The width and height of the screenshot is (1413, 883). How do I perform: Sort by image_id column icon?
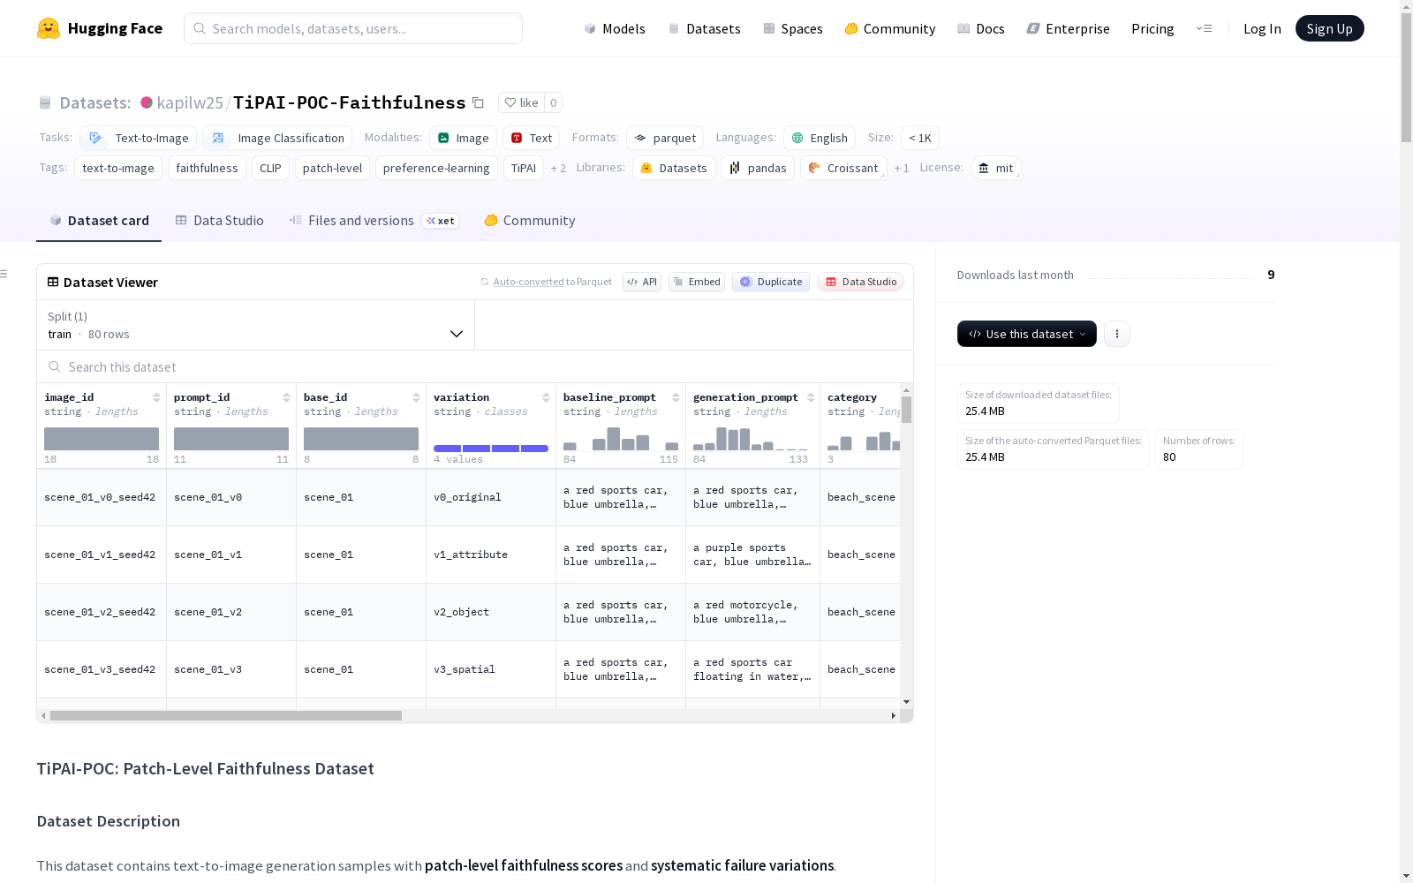(x=156, y=397)
